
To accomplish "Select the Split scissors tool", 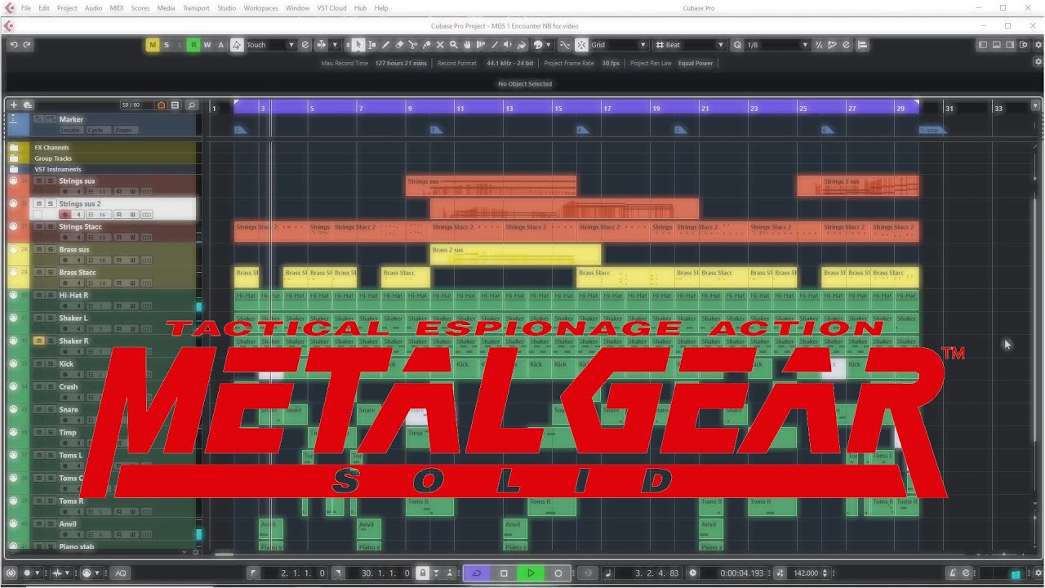I will [413, 45].
